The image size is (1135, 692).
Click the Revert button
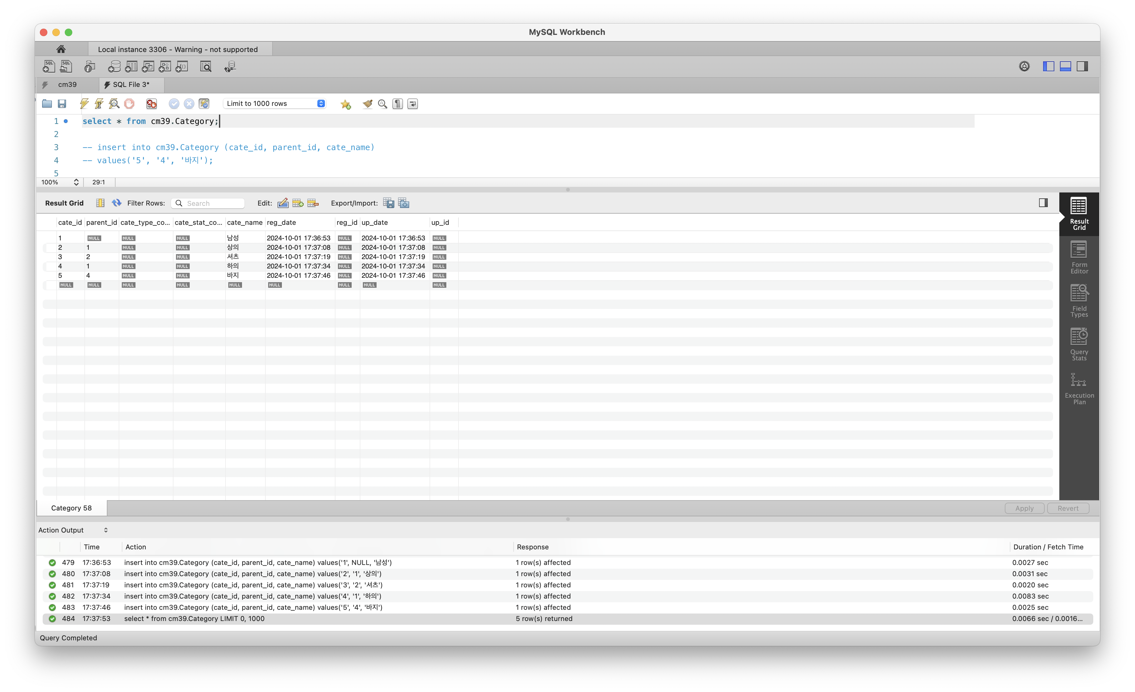point(1068,508)
